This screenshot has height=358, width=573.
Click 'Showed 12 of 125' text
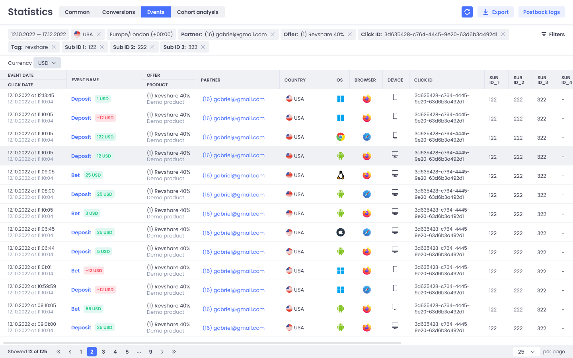tap(27, 352)
